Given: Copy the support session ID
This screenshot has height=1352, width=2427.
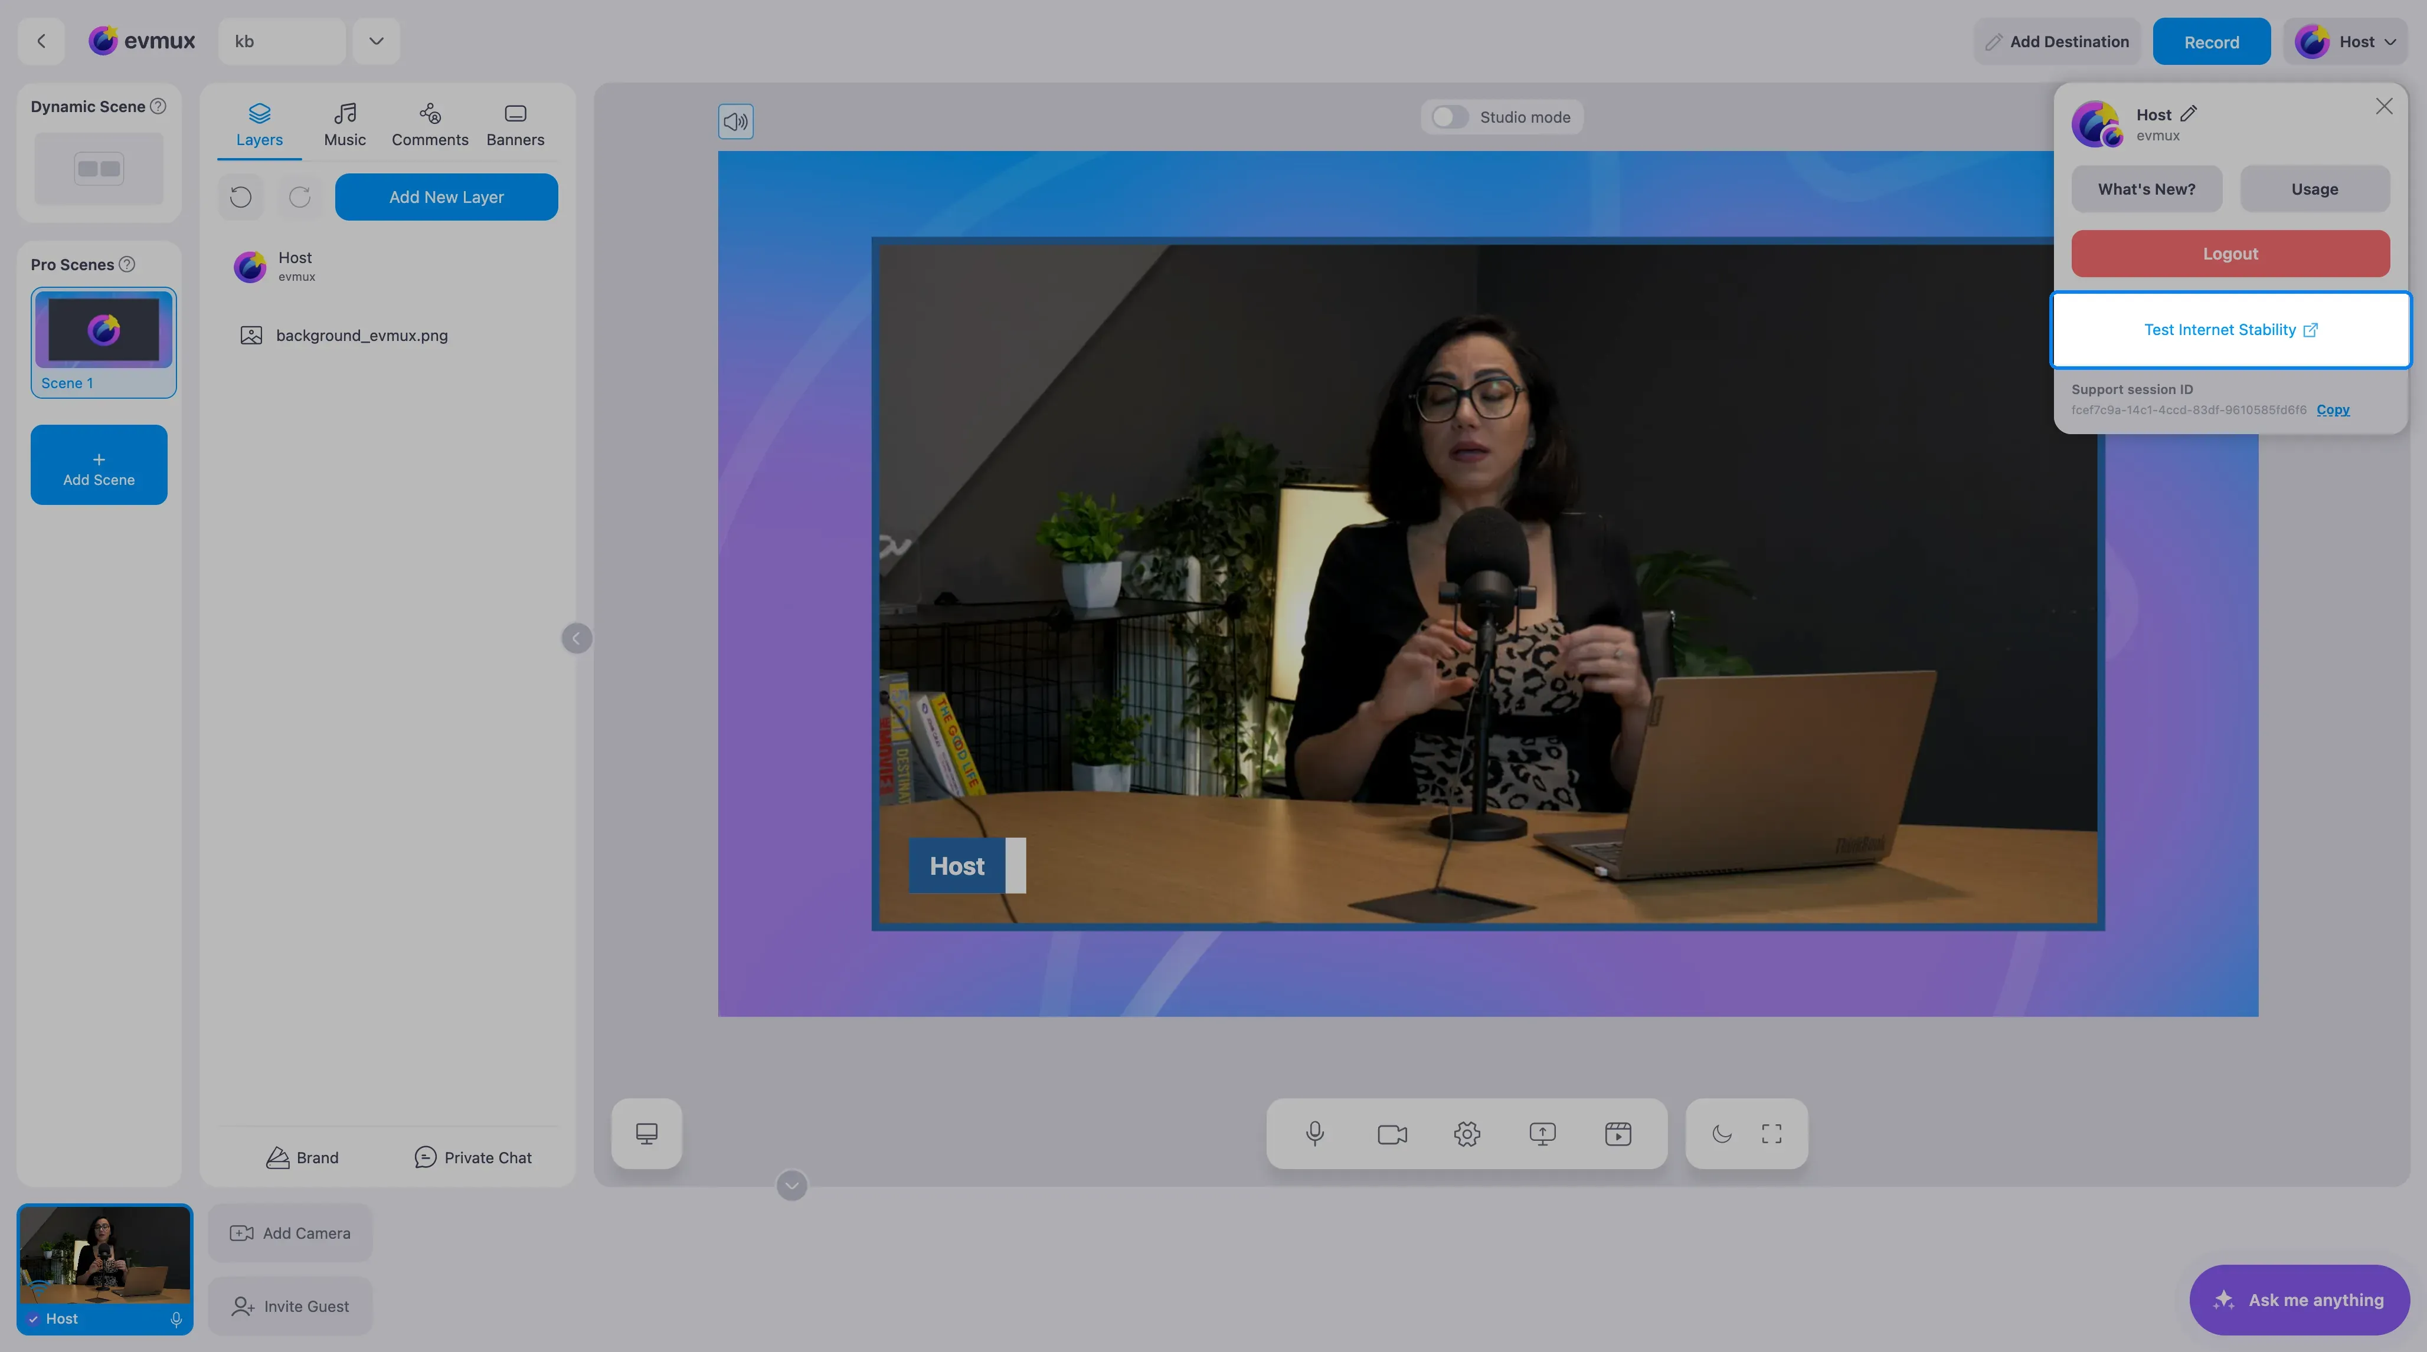Looking at the screenshot, I should tap(2333, 409).
